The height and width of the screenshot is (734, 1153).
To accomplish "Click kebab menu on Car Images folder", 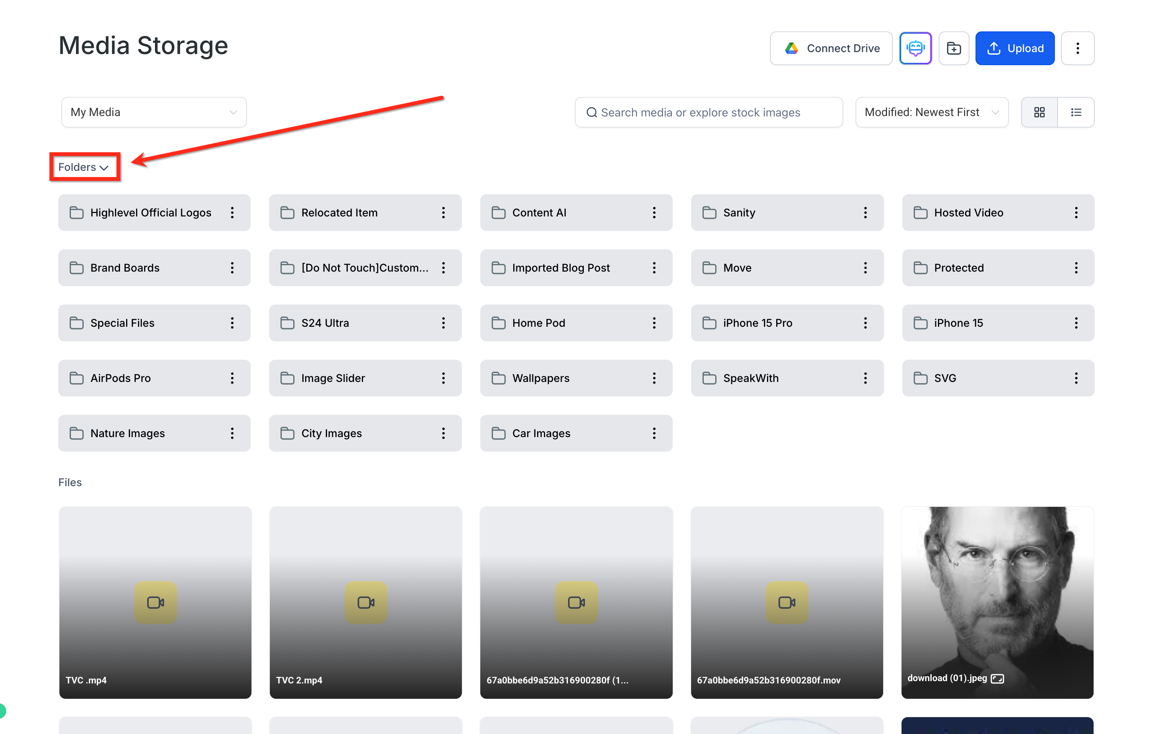I will click(x=654, y=433).
